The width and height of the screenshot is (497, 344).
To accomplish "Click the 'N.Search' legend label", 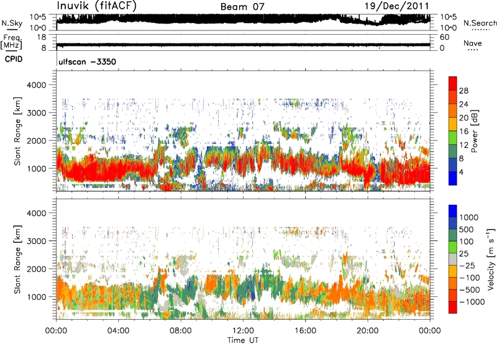I will pos(480,23).
